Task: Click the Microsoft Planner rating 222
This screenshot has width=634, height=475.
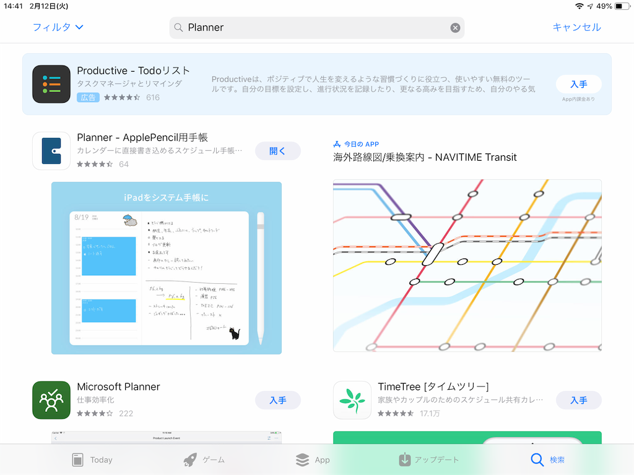Action: pos(105,413)
